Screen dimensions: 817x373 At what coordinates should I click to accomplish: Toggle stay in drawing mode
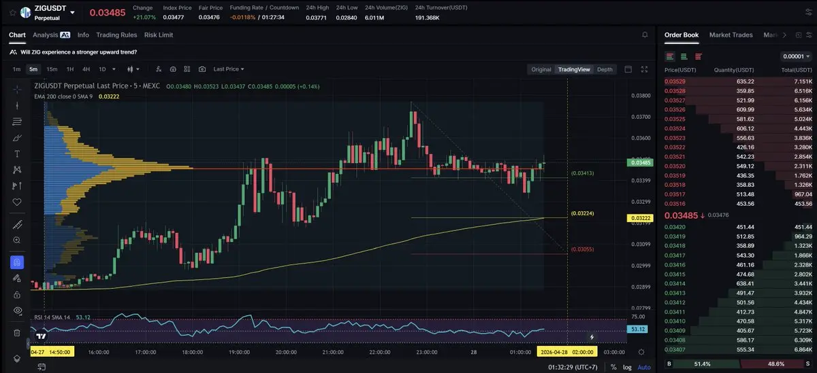[x=17, y=278]
